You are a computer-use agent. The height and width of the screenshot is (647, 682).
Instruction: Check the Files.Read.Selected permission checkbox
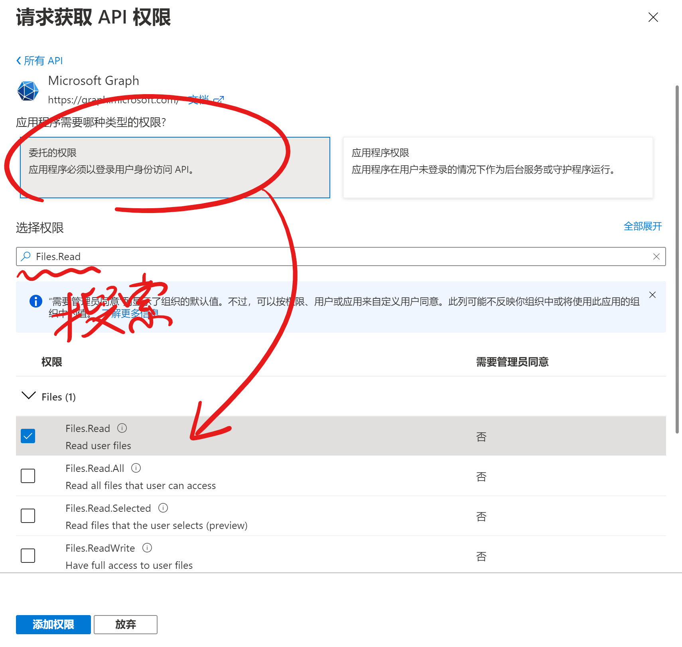(28, 516)
